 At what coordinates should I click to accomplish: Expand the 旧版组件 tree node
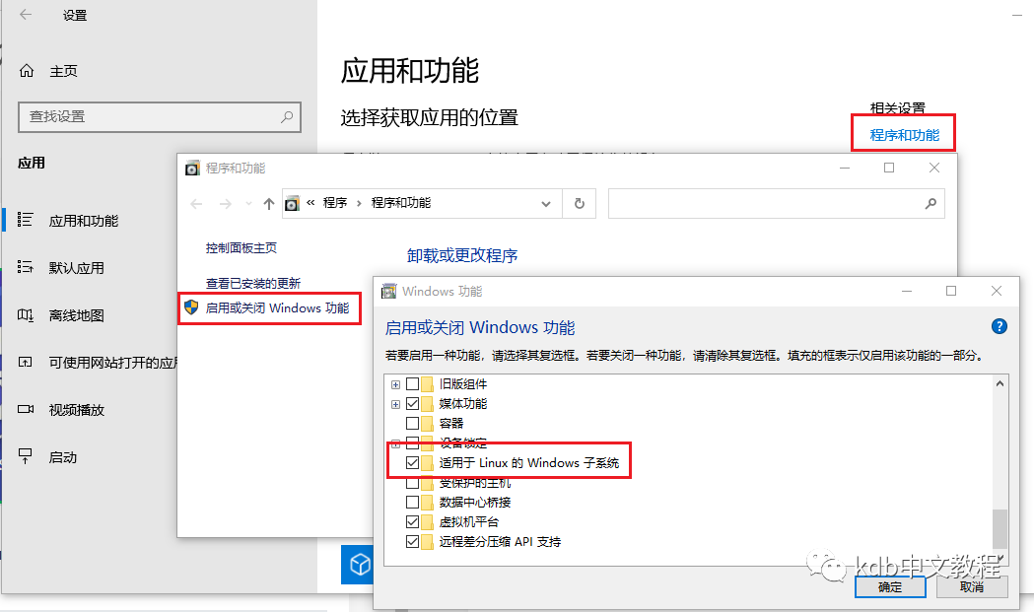click(395, 384)
